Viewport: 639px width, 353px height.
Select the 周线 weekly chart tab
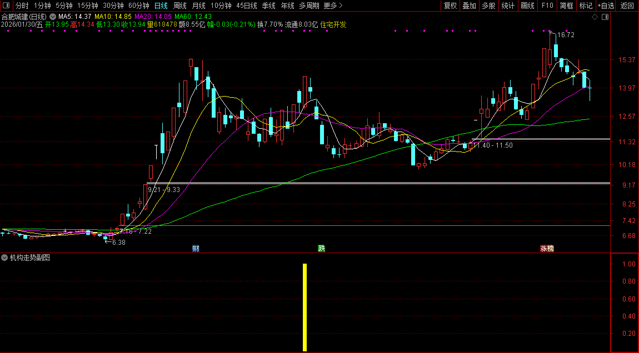point(179,6)
